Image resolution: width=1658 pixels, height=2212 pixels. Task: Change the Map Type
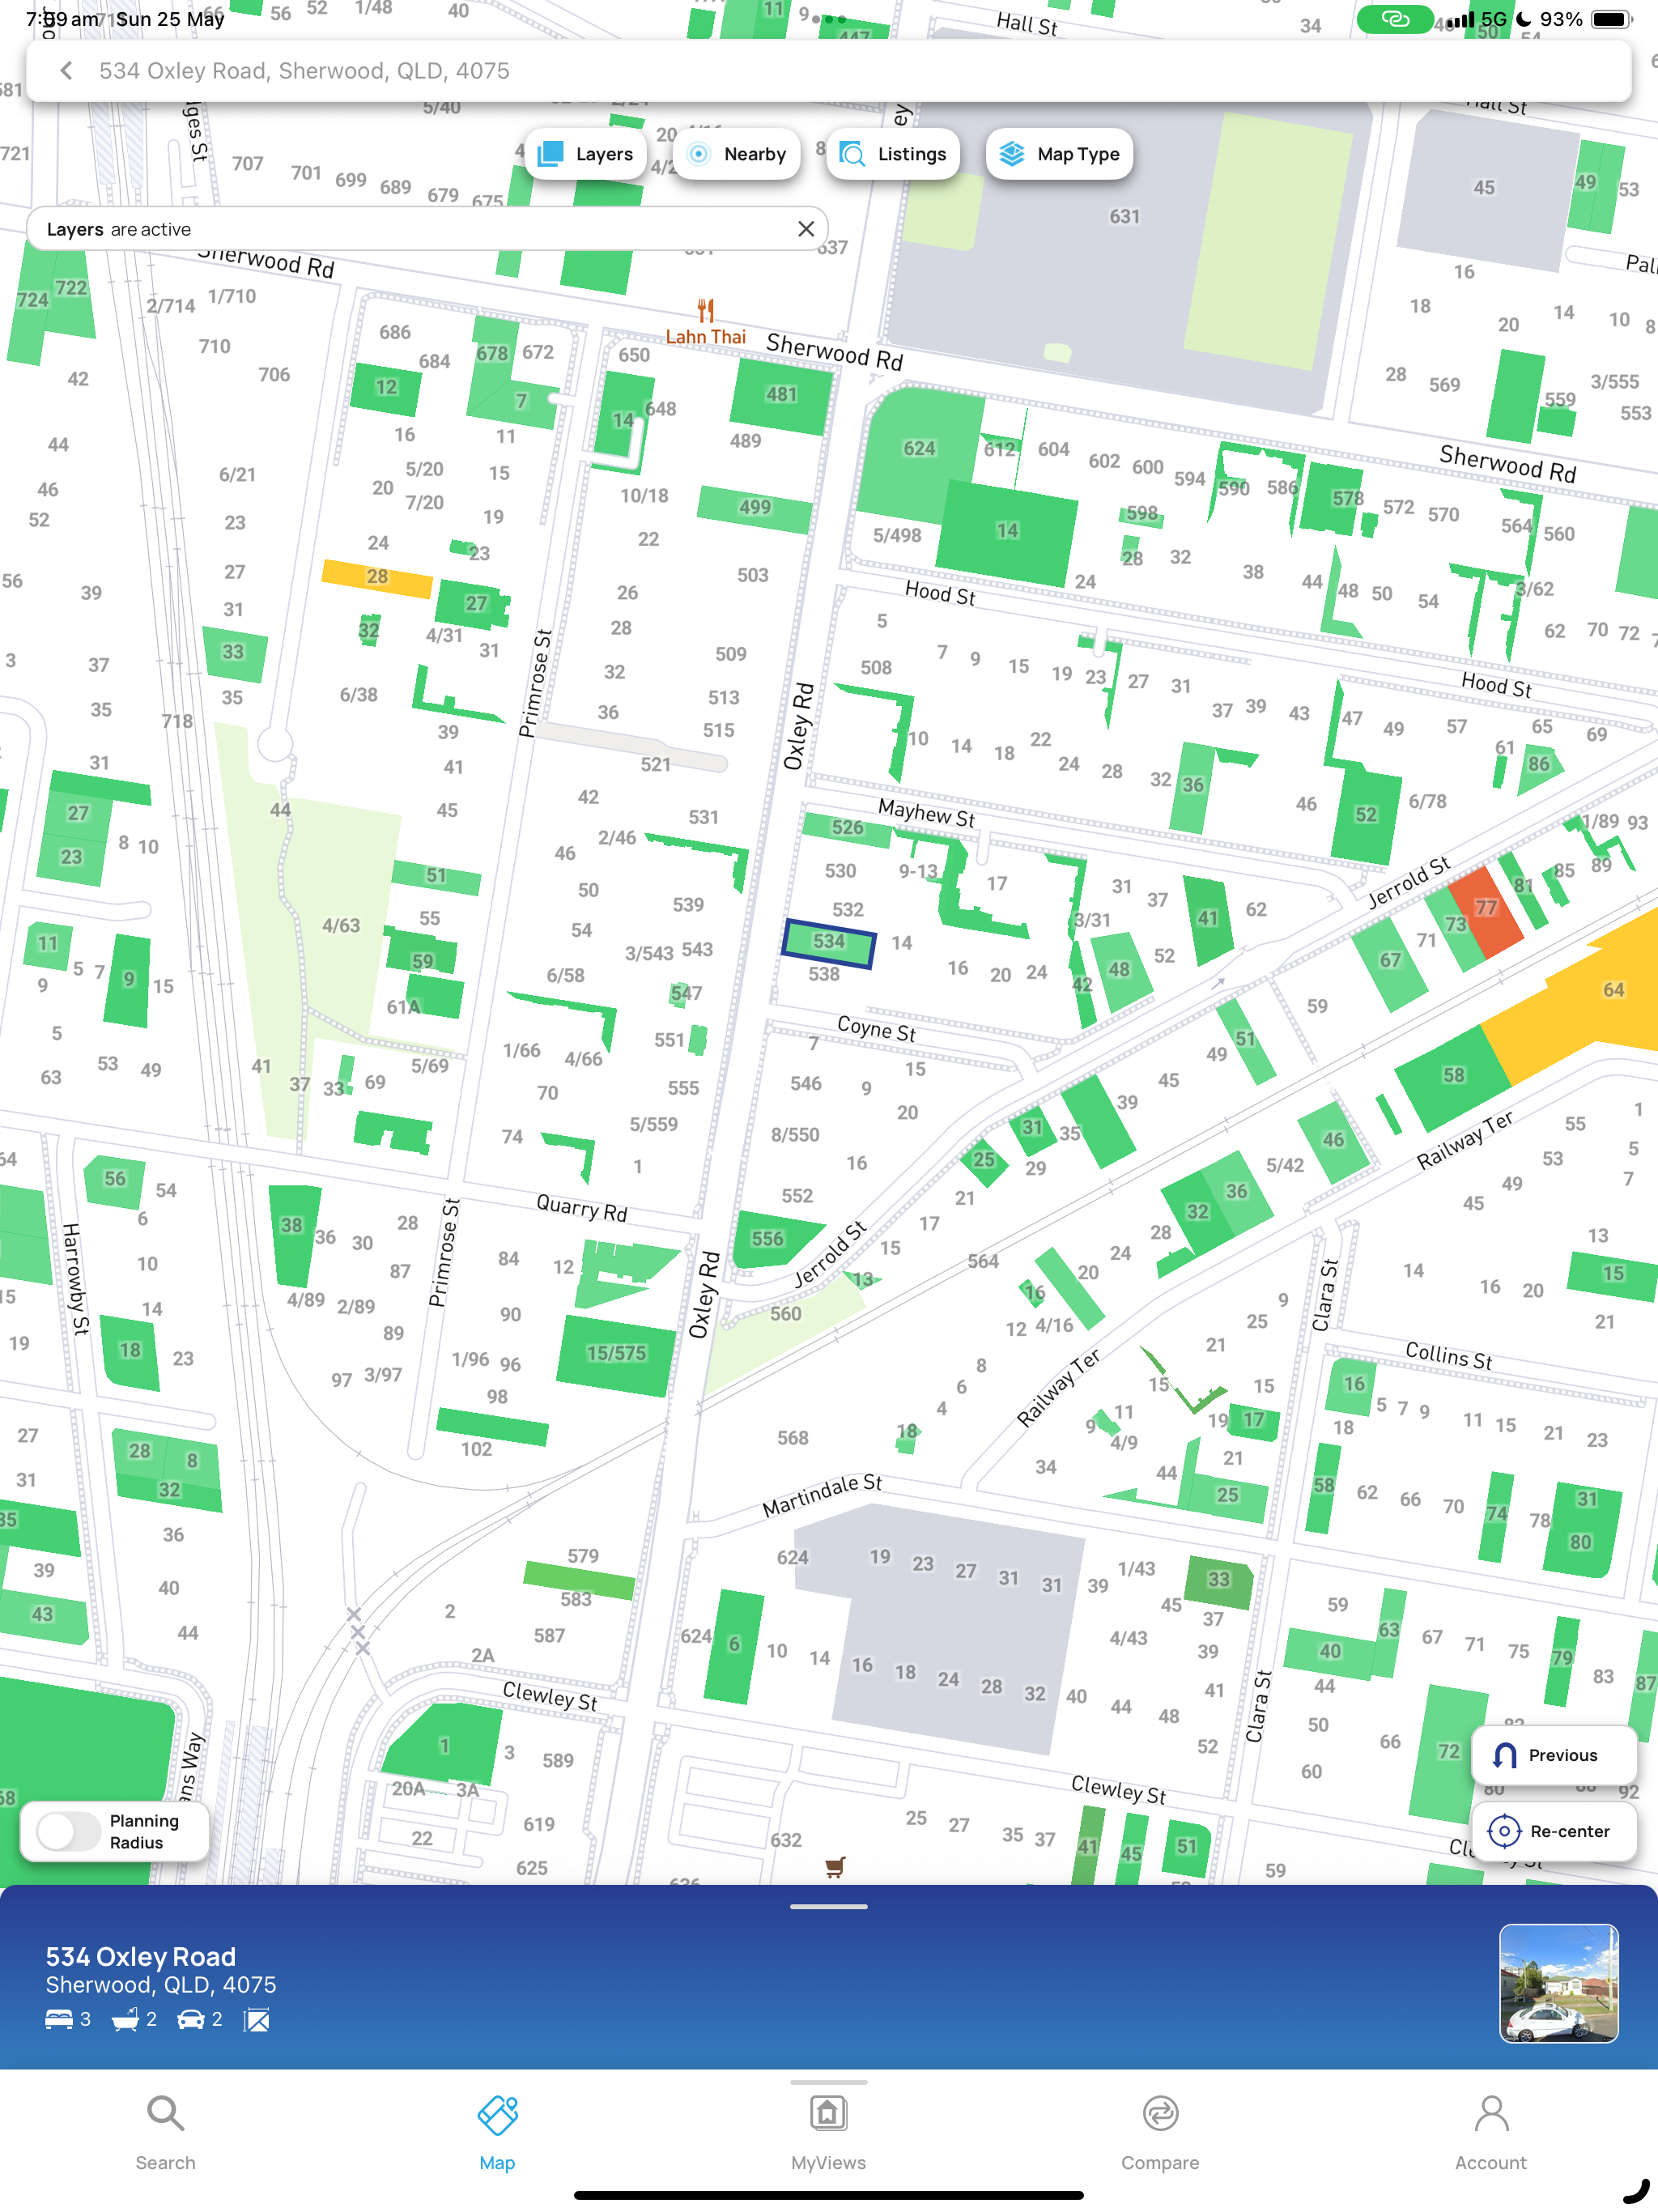click(1059, 154)
